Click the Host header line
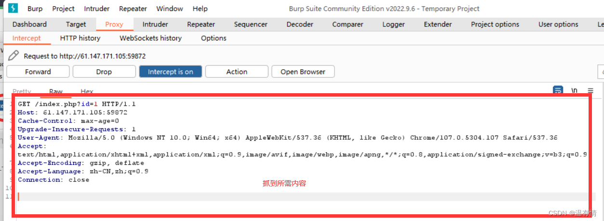Image resolution: width=604 pixels, height=221 pixels. point(73,112)
